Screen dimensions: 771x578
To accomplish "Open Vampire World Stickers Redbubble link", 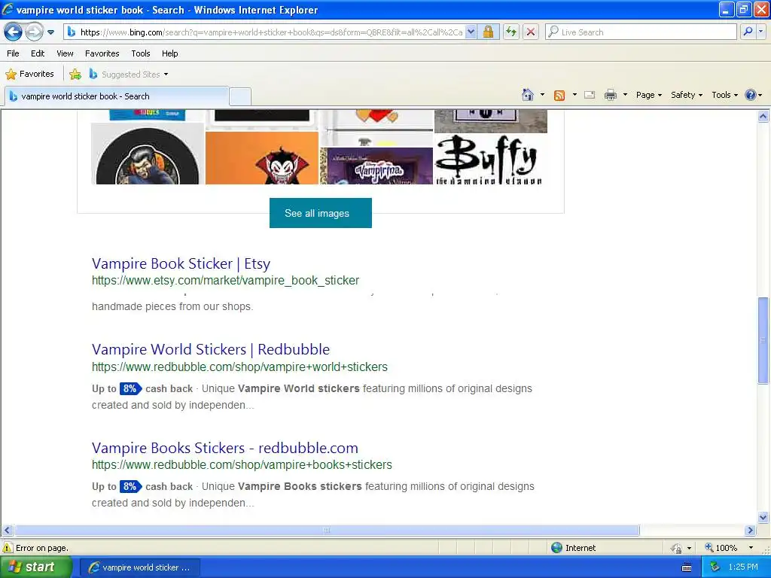I will pyautogui.click(x=211, y=349).
